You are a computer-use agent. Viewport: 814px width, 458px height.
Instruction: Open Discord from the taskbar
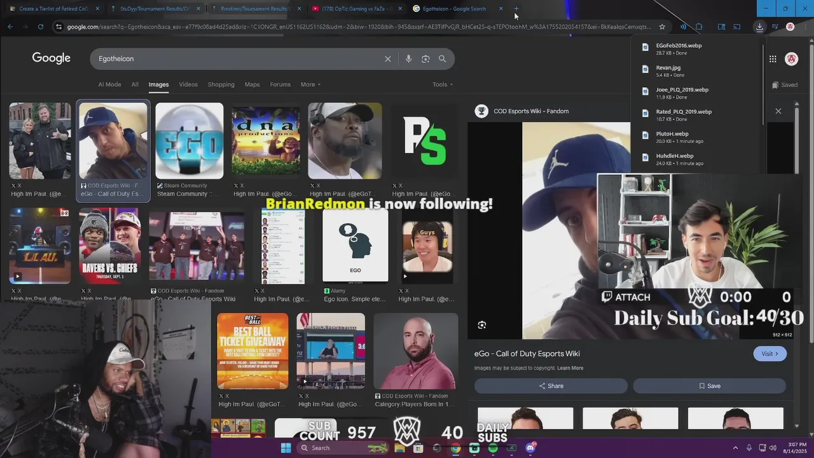530,448
